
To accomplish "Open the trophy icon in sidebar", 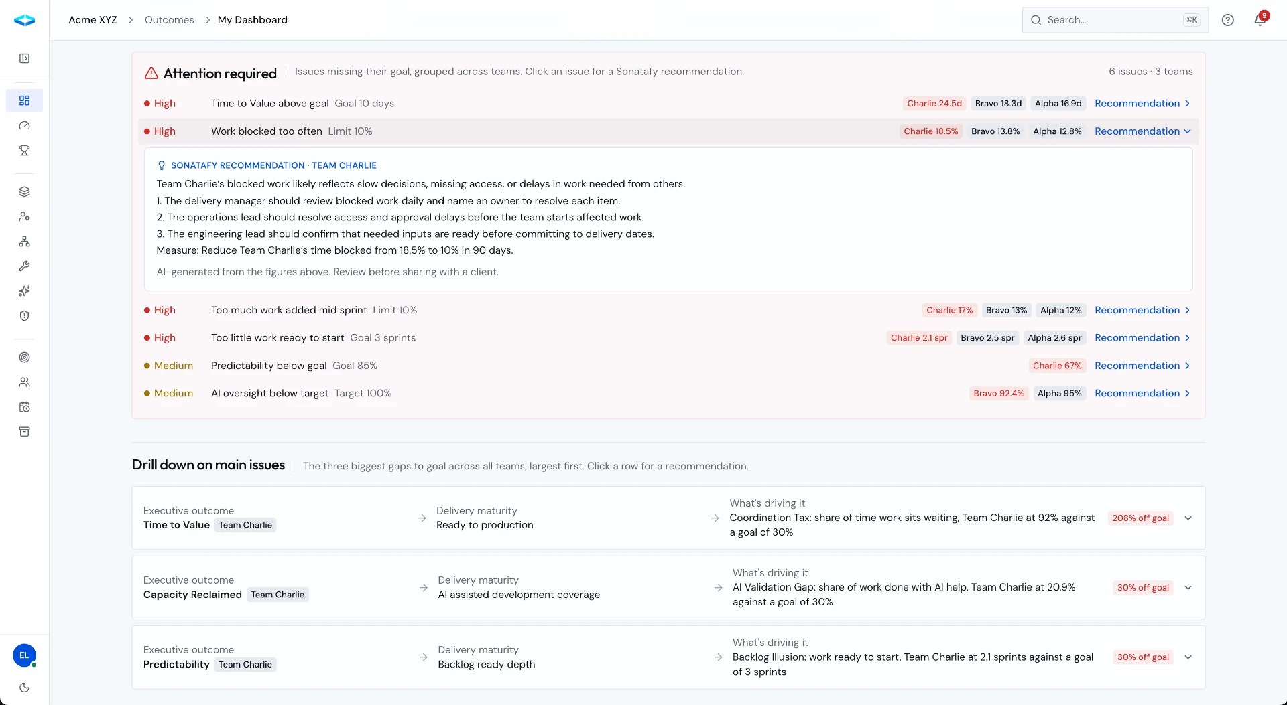I will [24, 150].
